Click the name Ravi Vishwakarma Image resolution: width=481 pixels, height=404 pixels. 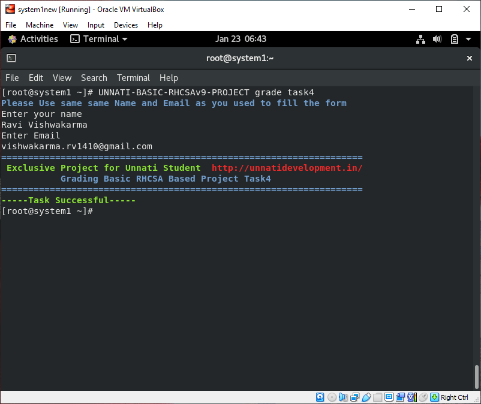(x=44, y=125)
